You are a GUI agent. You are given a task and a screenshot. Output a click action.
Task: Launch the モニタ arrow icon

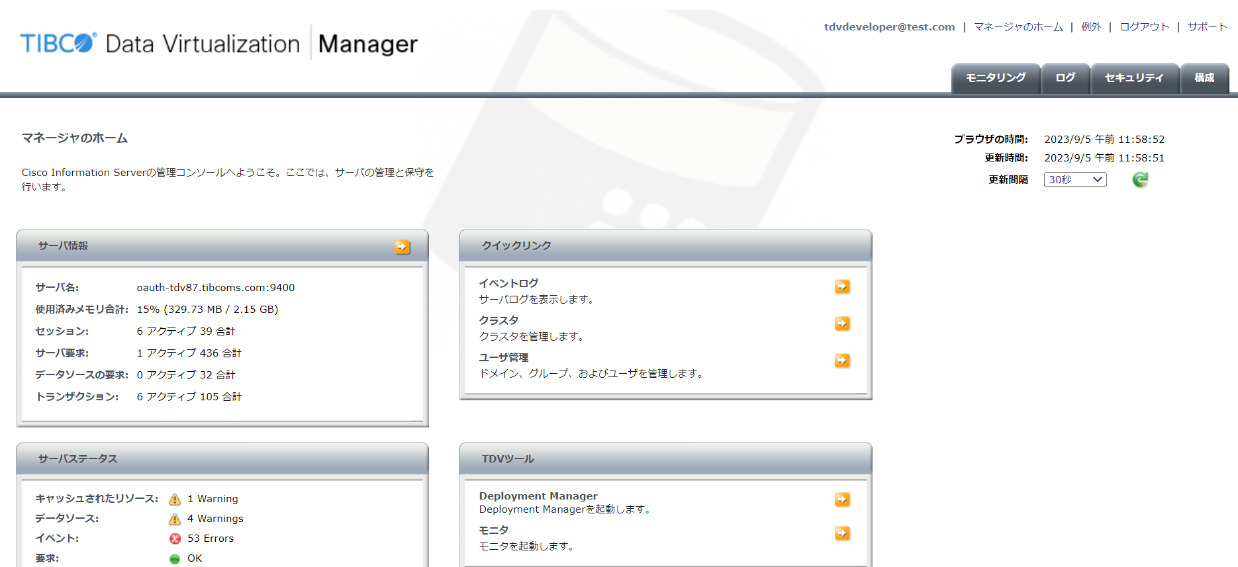tap(842, 533)
